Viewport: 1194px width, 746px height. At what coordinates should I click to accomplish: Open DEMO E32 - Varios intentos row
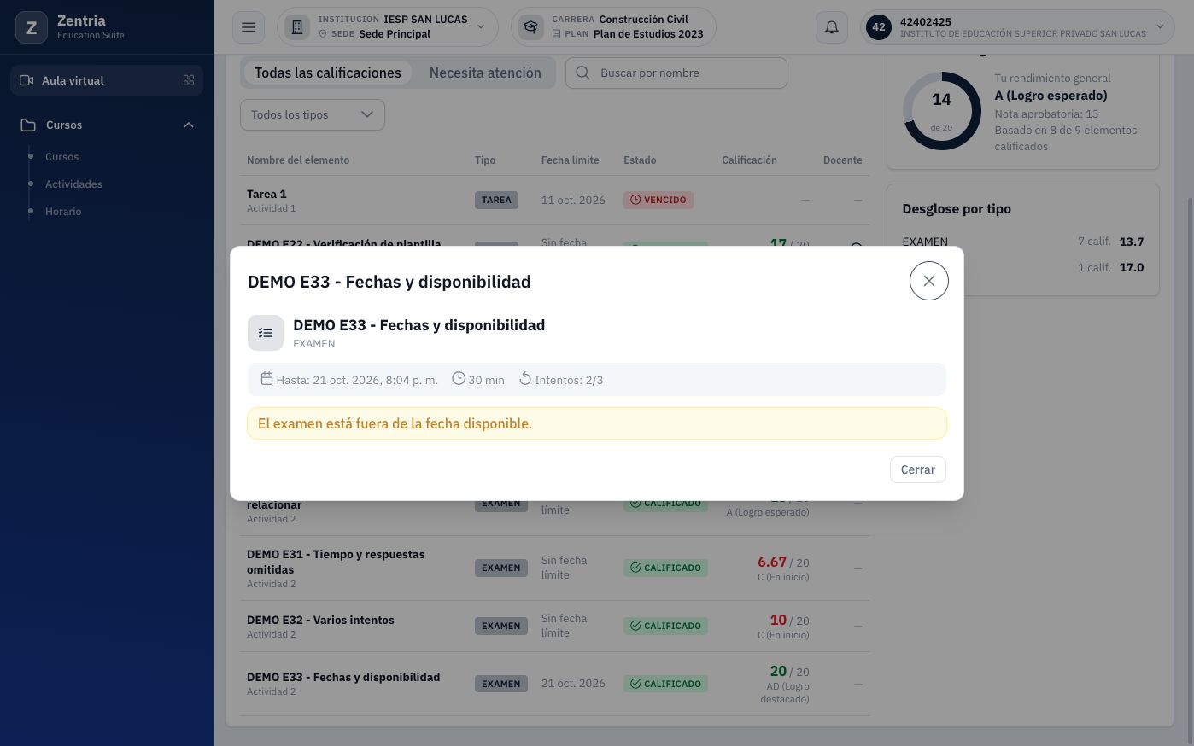555,627
